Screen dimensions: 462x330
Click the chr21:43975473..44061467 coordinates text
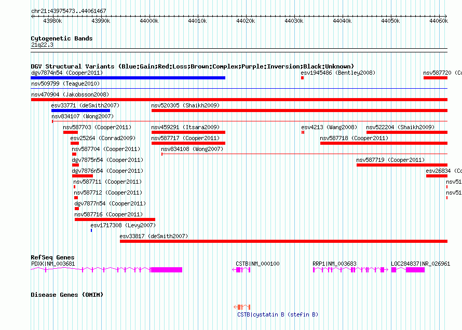click(69, 11)
